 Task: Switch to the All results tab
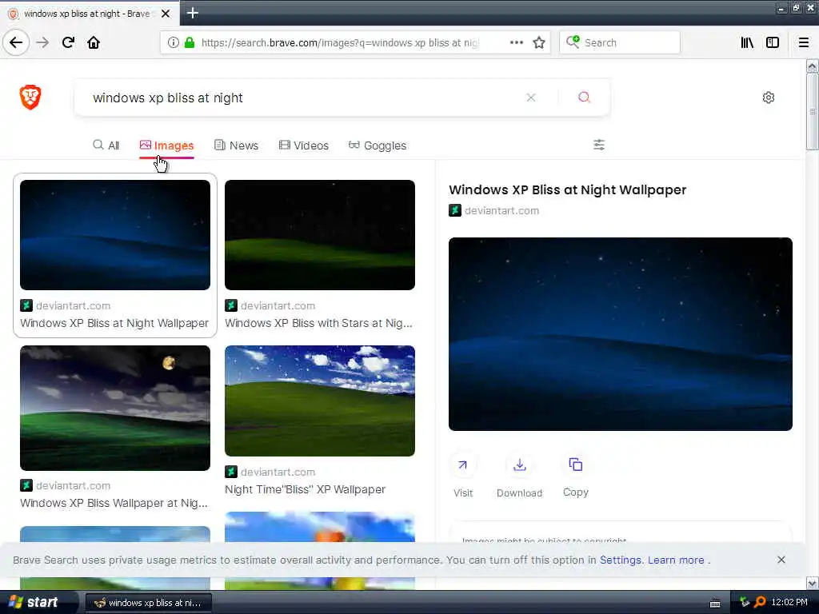click(x=106, y=146)
